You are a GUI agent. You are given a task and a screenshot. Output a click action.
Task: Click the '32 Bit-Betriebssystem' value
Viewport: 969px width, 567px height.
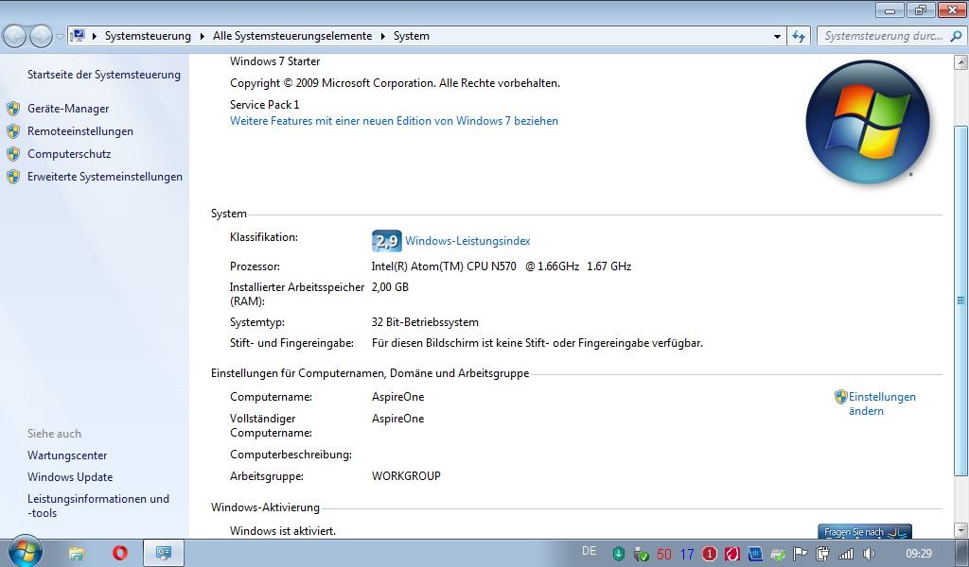[x=425, y=322]
